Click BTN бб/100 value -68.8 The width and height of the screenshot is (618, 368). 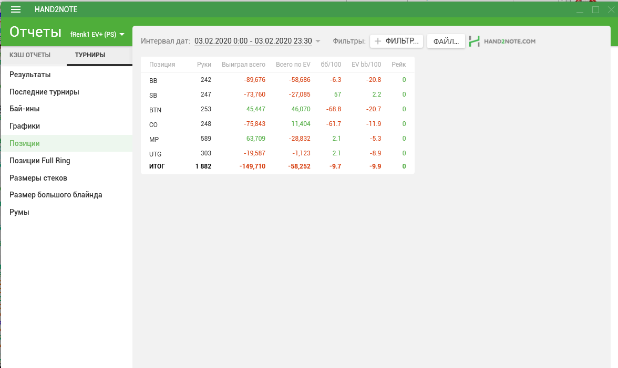point(333,109)
